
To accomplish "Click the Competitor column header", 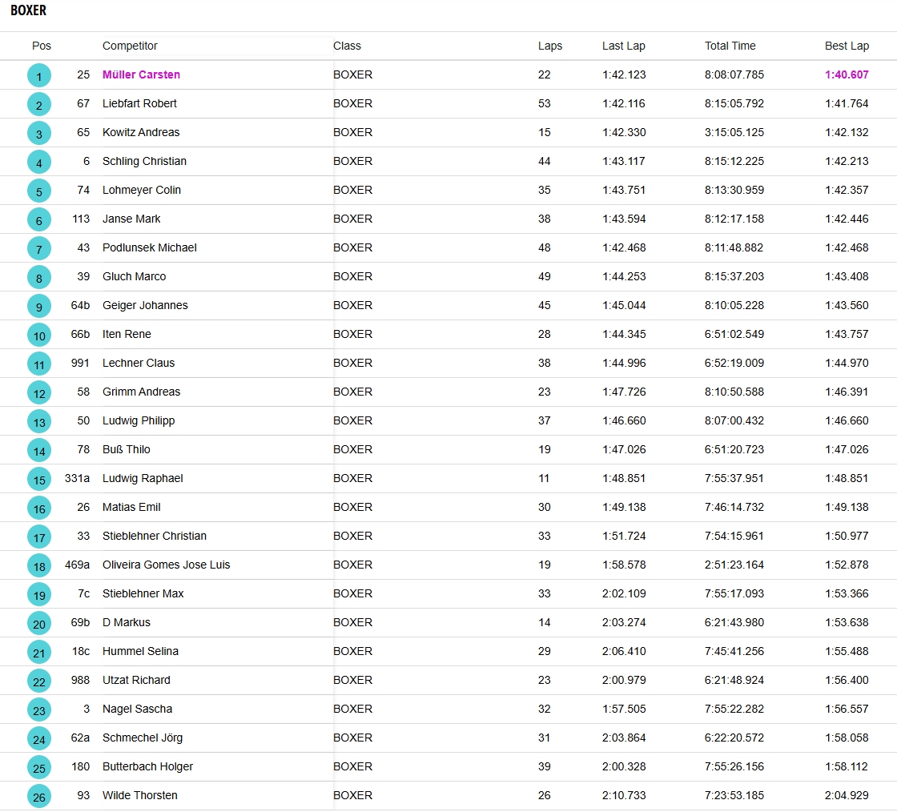I will tap(130, 46).
